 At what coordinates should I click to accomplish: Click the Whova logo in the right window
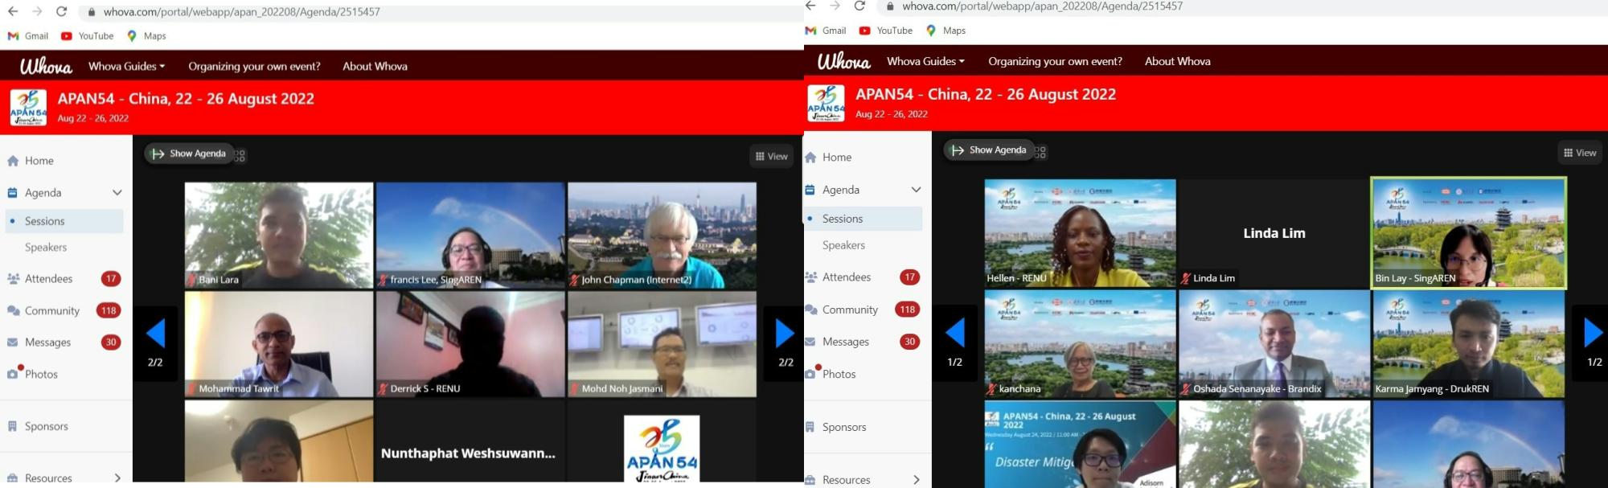[844, 61]
